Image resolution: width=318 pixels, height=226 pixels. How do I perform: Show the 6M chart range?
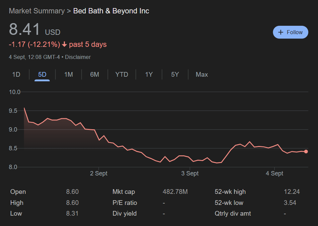pyautogui.click(x=94, y=75)
